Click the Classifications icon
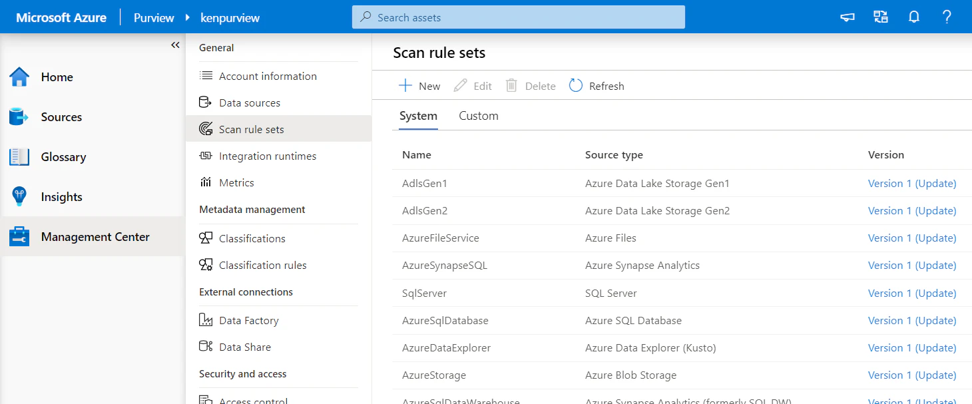The width and height of the screenshot is (972, 404). 206,238
